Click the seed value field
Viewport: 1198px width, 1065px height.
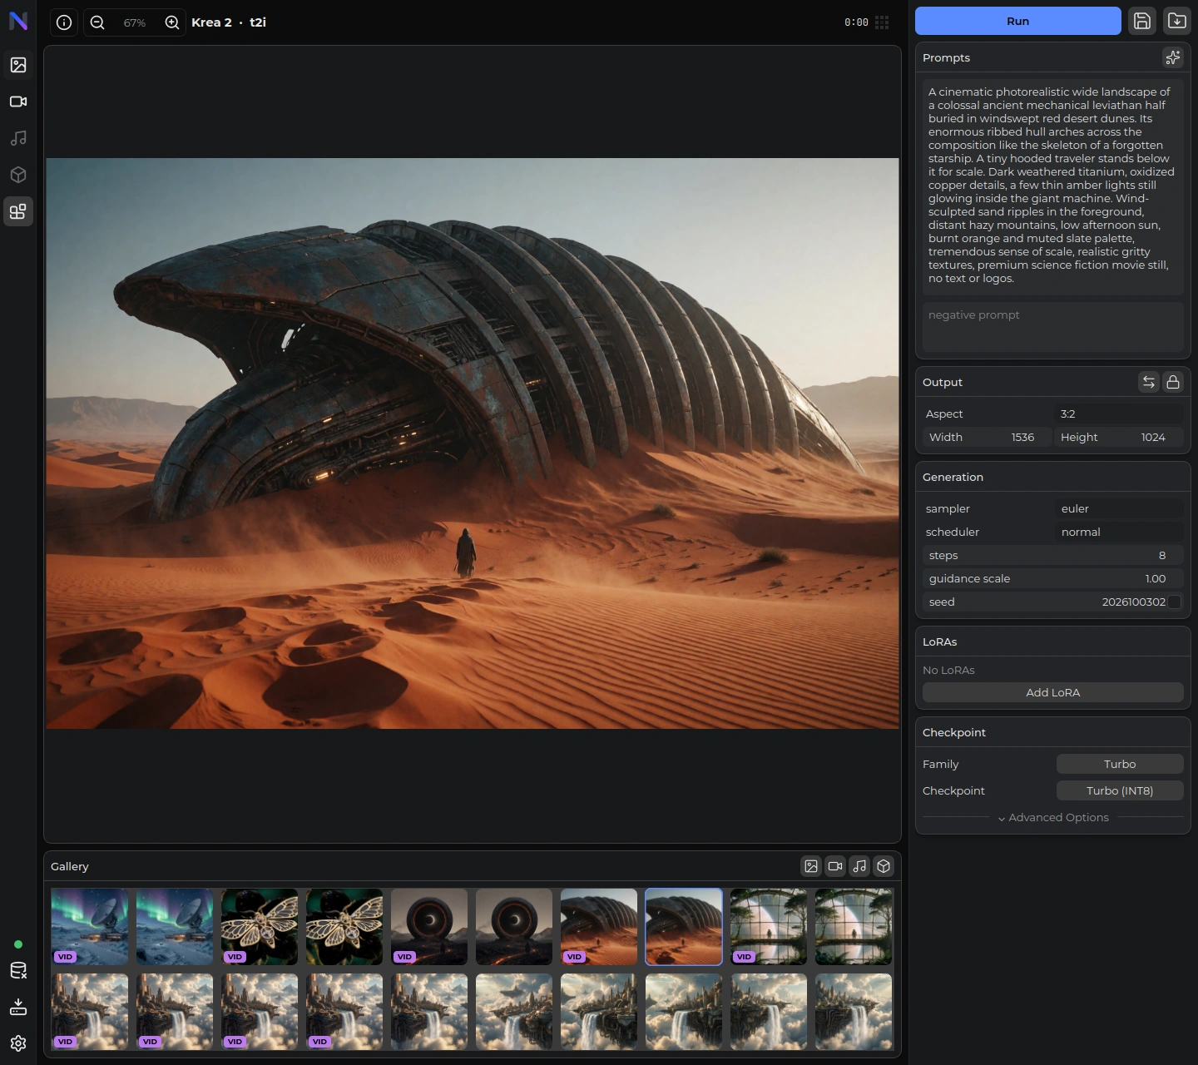pyautogui.click(x=1045, y=602)
